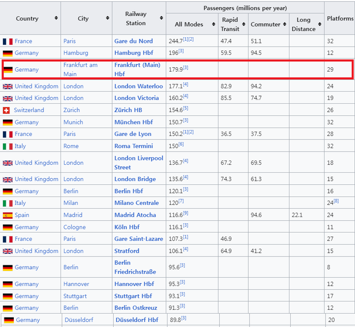355x327 pixels.
Task: Click the German flag in the Düsseldorf row
Action: [8, 320]
